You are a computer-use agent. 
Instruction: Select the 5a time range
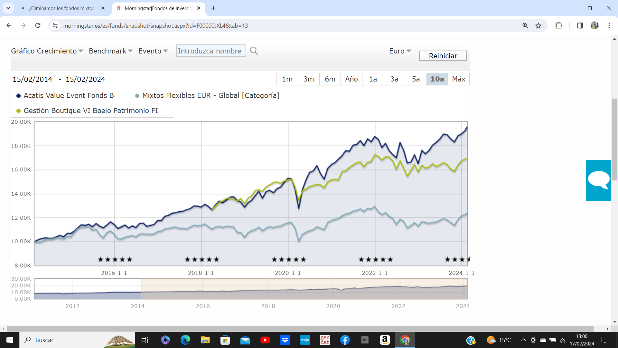coord(416,79)
